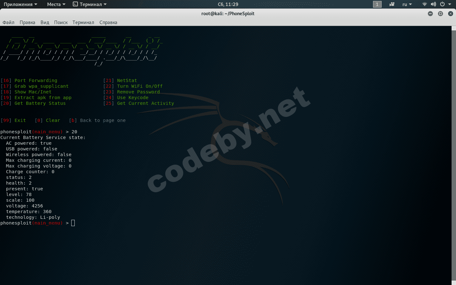The height and width of the screenshot is (285, 456).
Task: Open the ru keyboard layout switcher
Action: click(x=407, y=4)
